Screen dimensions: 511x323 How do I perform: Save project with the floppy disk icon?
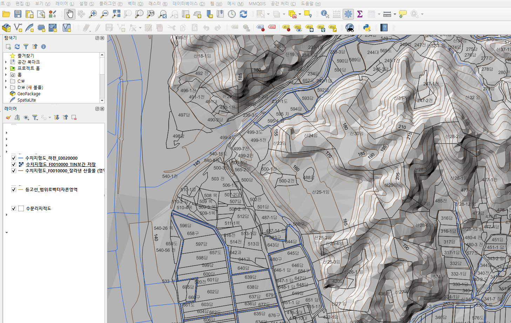point(18,14)
